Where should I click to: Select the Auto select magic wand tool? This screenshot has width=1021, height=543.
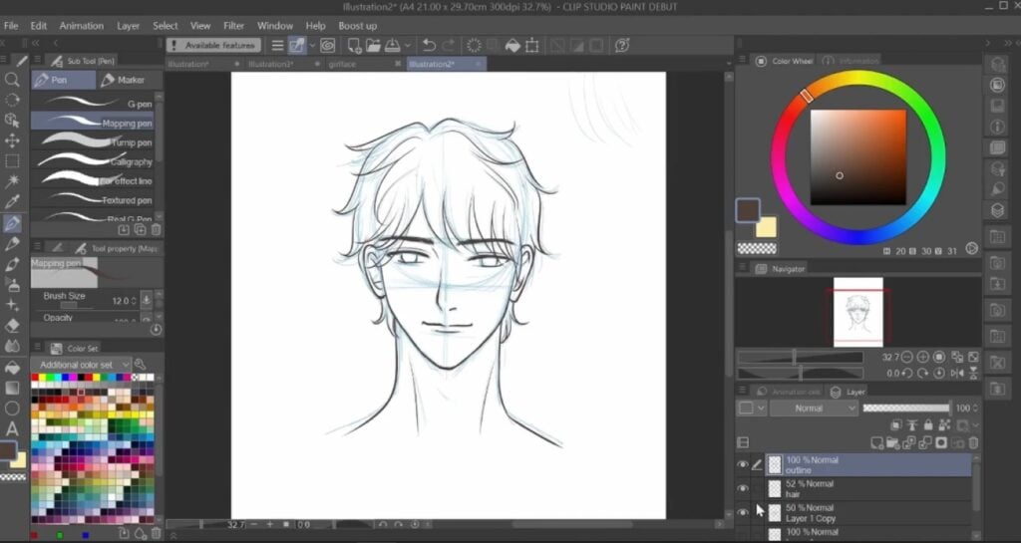pyautogui.click(x=12, y=180)
